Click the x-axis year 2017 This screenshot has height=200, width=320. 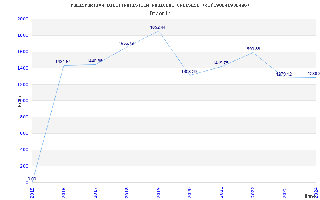click(95, 192)
